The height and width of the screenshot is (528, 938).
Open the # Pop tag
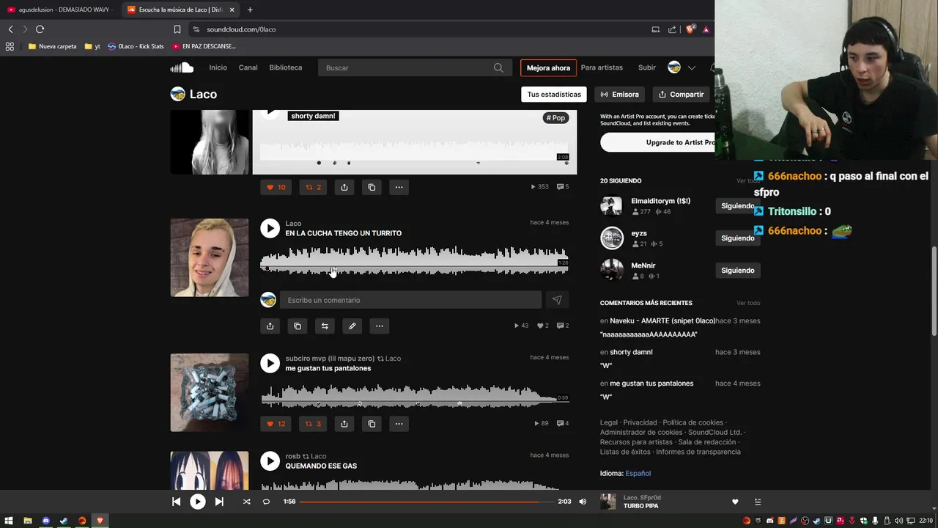click(556, 118)
